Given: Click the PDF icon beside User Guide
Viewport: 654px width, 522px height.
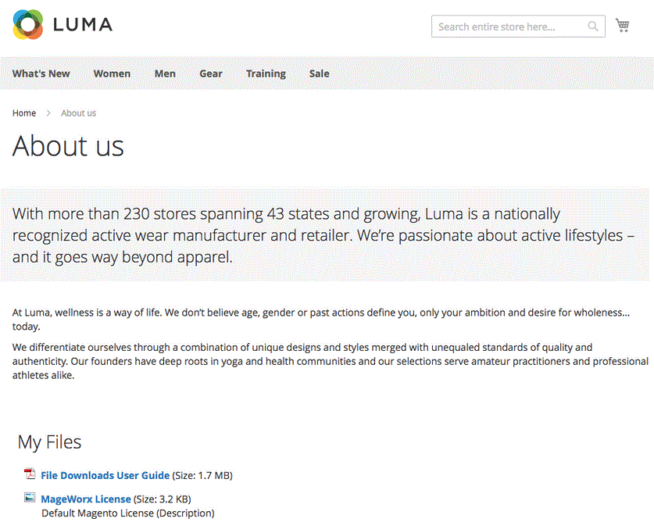Looking at the screenshot, I should click(x=30, y=474).
